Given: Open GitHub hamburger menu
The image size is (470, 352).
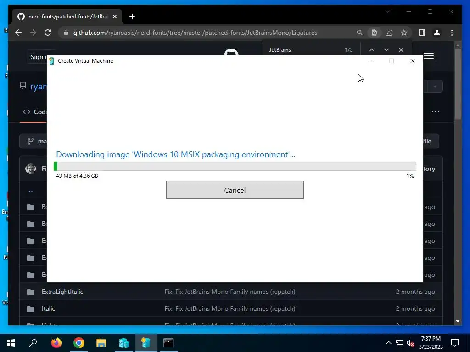Looking at the screenshot, I should [x=429, y=56].
